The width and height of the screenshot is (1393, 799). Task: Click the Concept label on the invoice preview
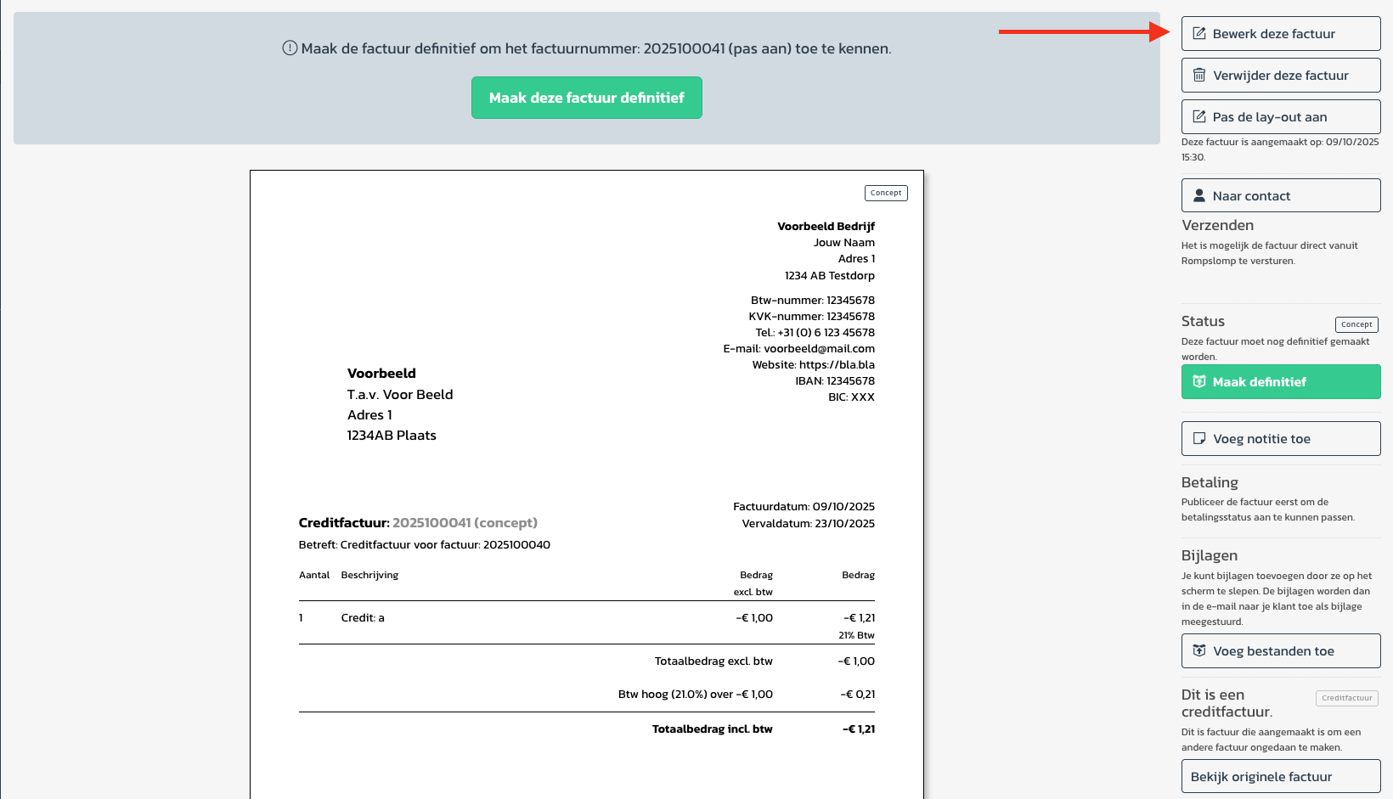(x=886, y=193)
